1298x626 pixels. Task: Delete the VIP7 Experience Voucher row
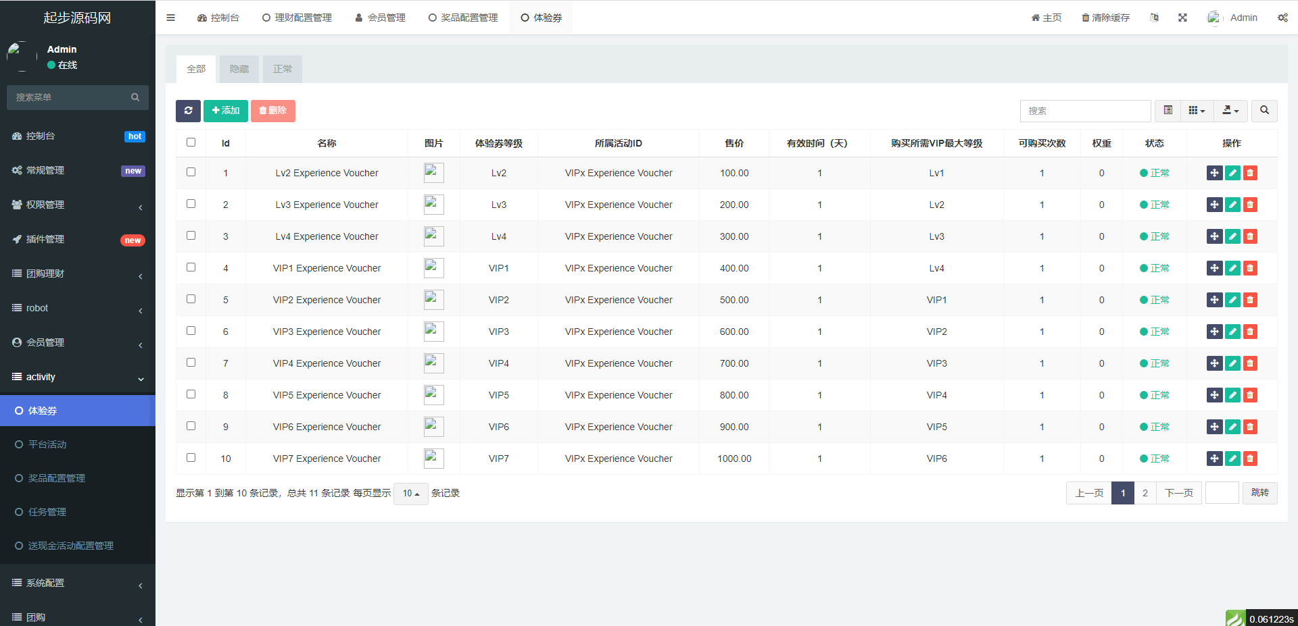[x=1250, y=459]
